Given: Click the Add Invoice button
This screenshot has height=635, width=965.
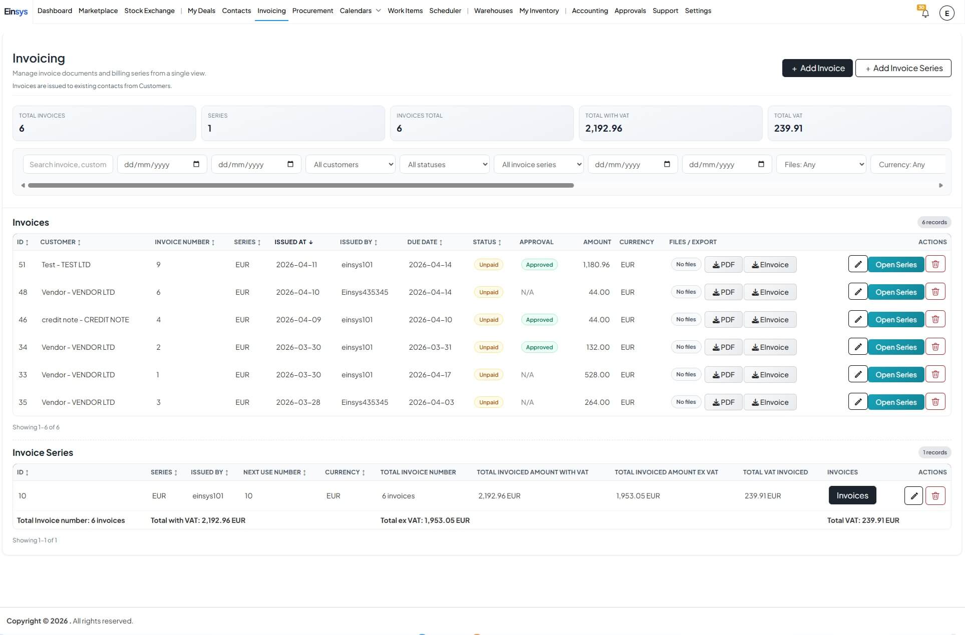Looking at the screenshot, I should (x=817, y=68).
